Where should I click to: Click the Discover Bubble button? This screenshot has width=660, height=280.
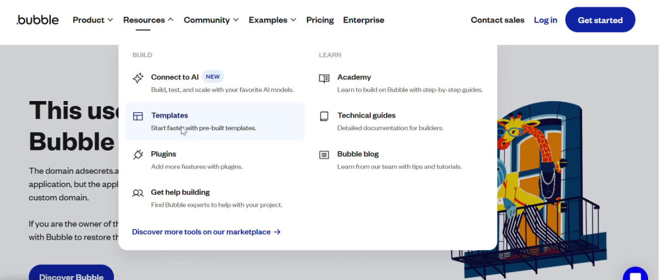[71, 274]
